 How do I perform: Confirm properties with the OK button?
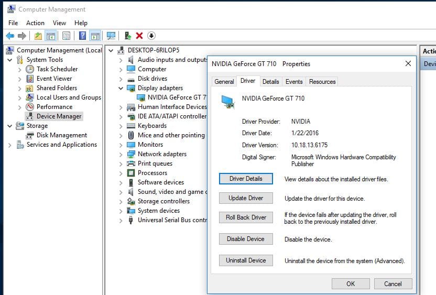(x=351, y=284)
